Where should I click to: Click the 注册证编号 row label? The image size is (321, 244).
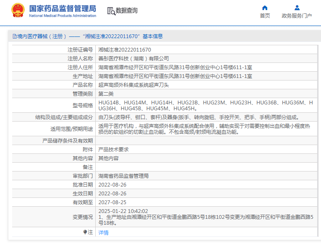[80, 50]
